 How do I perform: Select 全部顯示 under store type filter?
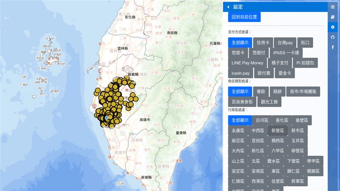click(x=240, y=91)
